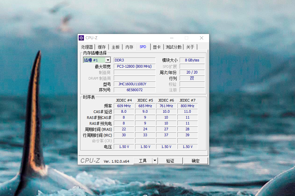
Task: Click tRAS value 27
Action: [x=166, y=129]
